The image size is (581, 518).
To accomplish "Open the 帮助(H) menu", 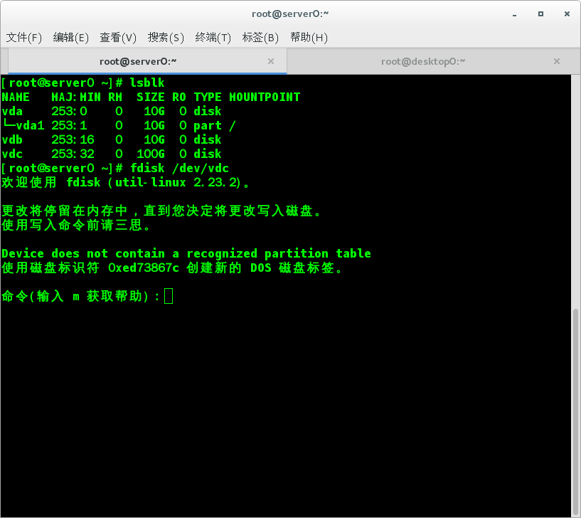I will point(309,38).
